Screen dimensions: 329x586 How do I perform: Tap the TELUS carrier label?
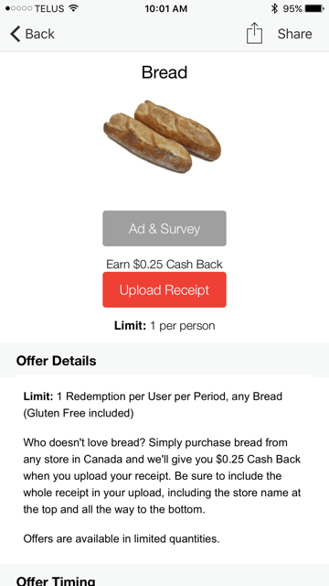click(x=49, y=8)
